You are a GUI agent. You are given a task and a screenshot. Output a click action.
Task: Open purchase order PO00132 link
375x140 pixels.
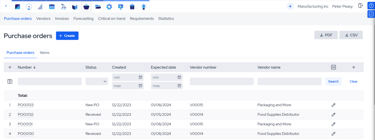tap(26, 115)
